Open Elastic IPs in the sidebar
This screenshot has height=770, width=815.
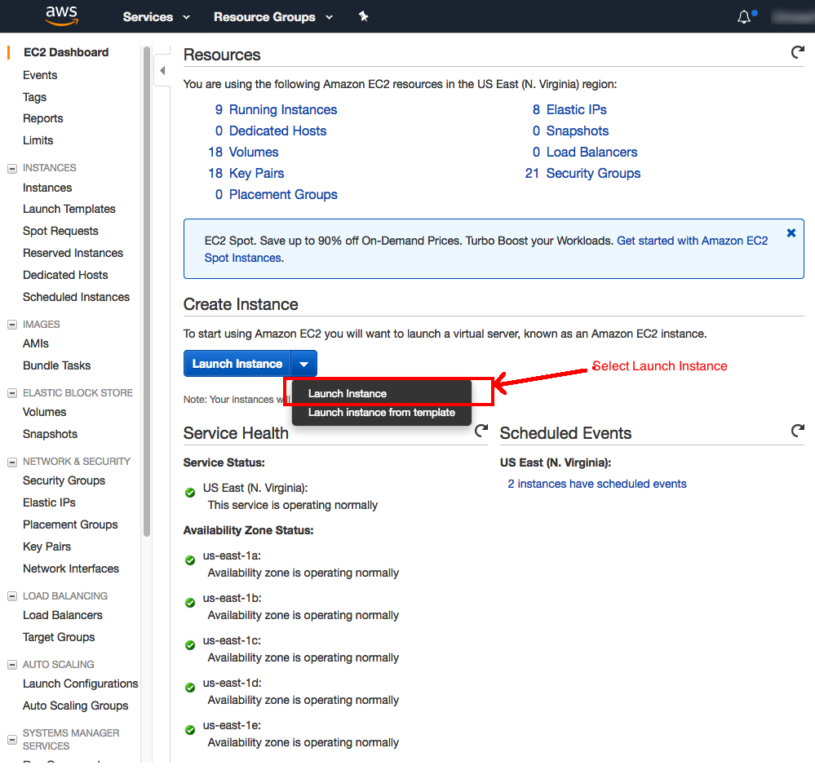(49, 502)
